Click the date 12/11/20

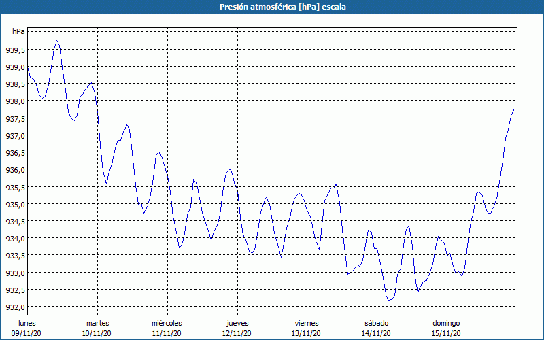point(237,333)
